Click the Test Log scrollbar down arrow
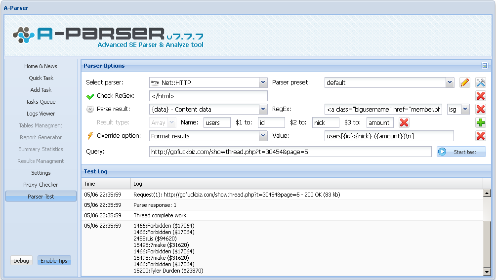The image size is (496, 280). tap(487, 272)
